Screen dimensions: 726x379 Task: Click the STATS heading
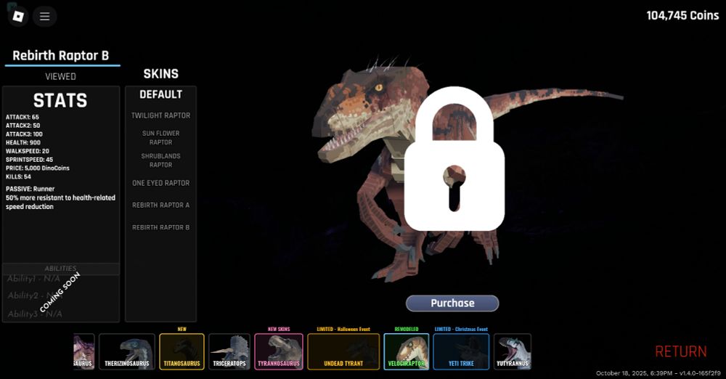click(x=60, y=100)
